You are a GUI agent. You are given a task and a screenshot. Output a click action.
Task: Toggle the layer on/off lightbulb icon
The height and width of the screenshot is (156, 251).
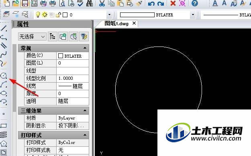[x=38, y=15]
